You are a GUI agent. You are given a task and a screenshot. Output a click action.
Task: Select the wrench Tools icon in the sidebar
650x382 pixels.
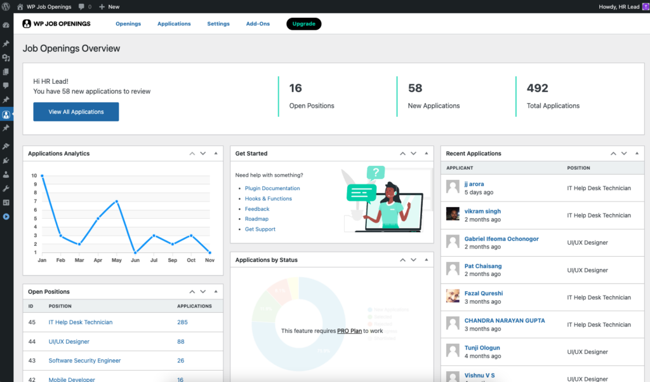pyautogui.click(x=6, y=188)
